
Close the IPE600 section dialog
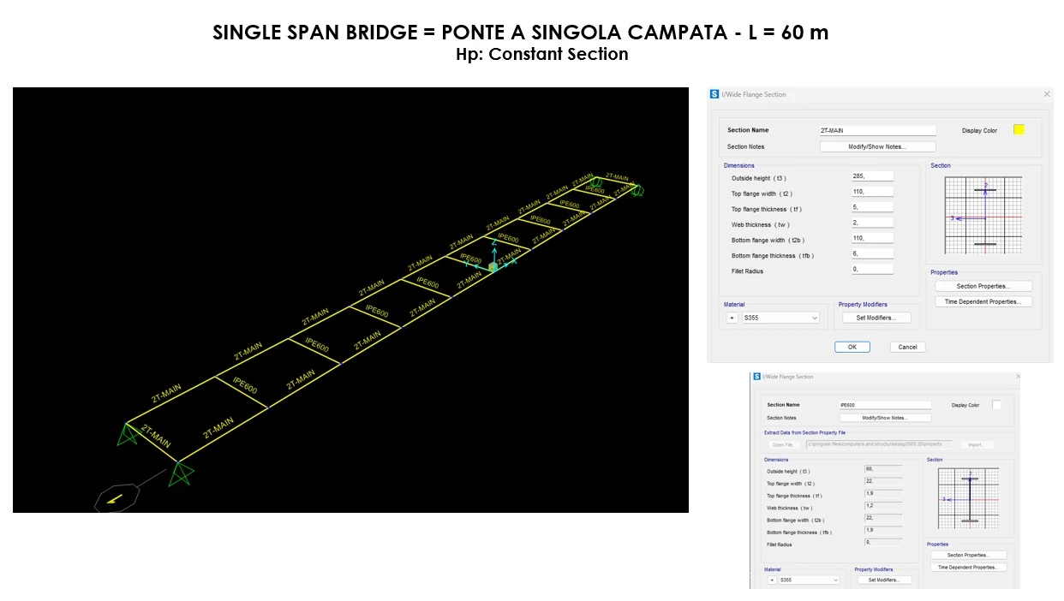coord(1017,377)
